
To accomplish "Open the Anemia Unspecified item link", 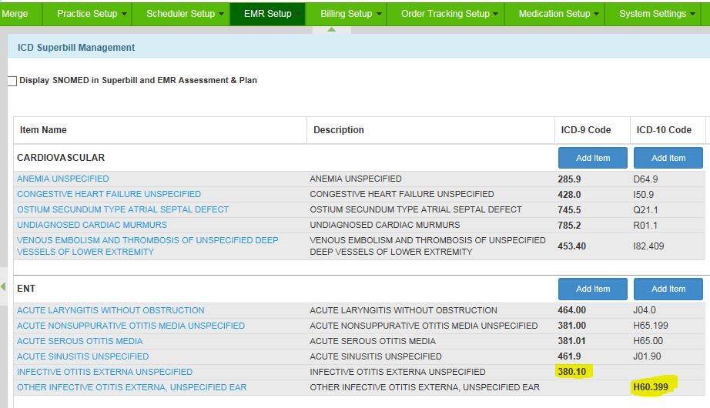I will coord(63,179).
